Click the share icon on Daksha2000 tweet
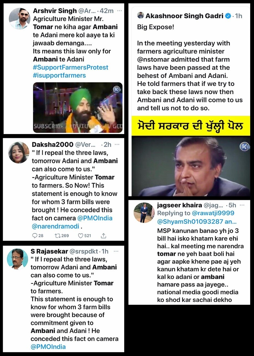The image size is (254, 356). point(103,236)
